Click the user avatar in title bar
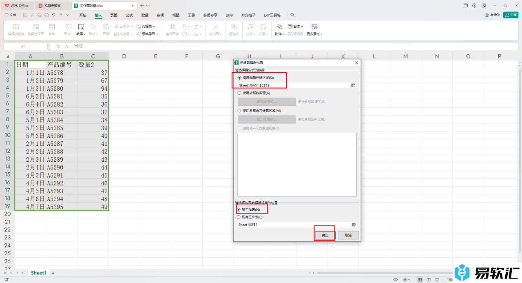 (x=484, y=5)
